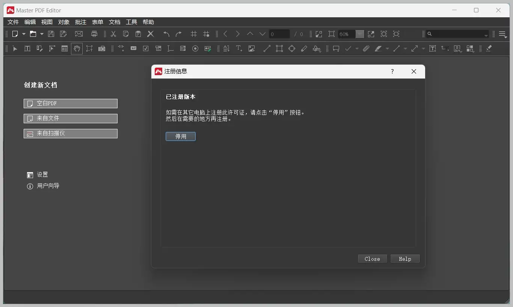Select the sticky note annotation tool
513x307 pixels.
[x=336, y=49]
